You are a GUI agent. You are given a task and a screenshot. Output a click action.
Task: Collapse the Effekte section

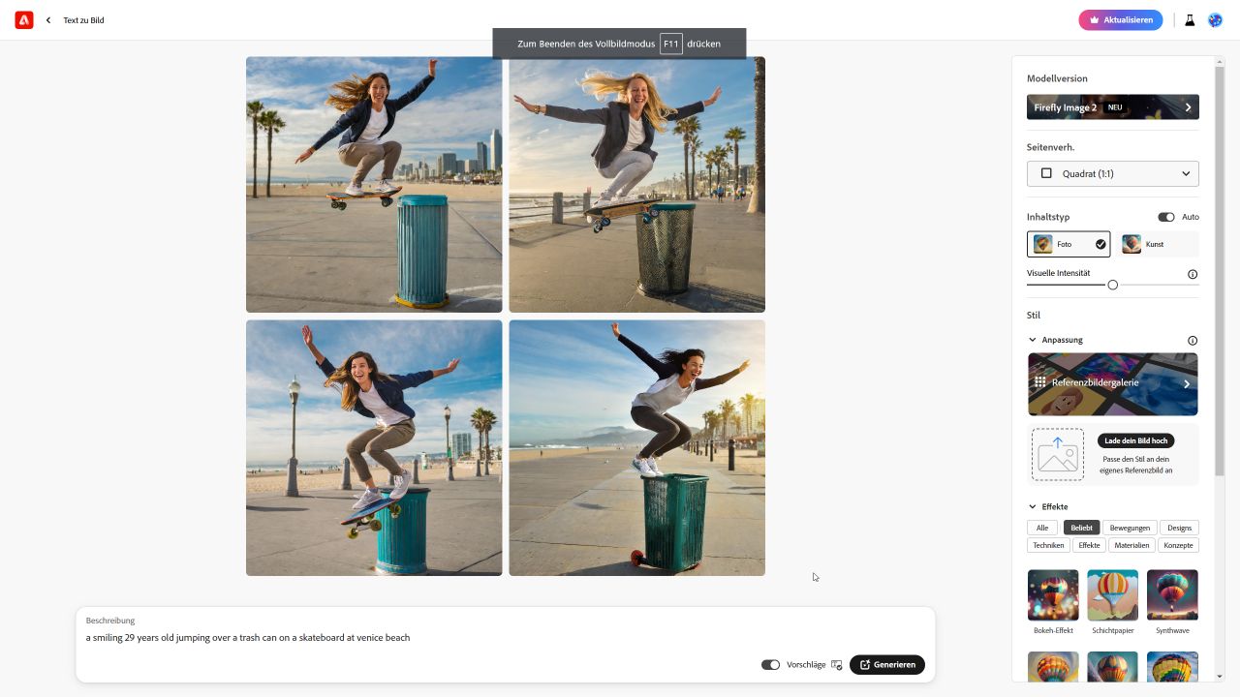1033,507
